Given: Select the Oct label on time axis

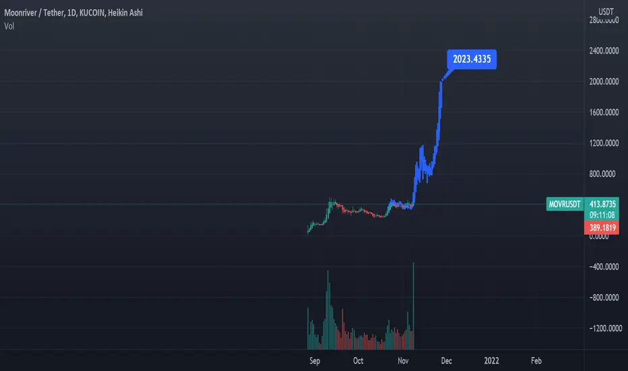Looking at the screenshot, I should click(x=358, y=361).
